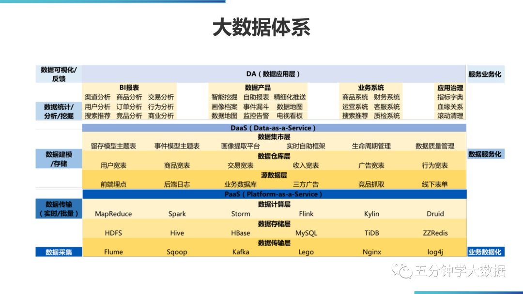This screenshot has width=523, height=294.
Task: Select HBase in the 数据存储层 row
Action: click(241, 233)
